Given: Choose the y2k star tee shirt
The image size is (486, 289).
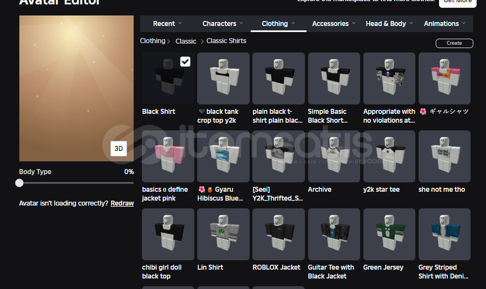Looking at the screenshot, I should pos(389,156).
